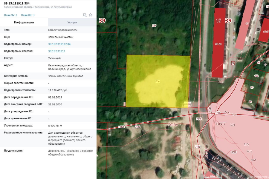Select the red building labeled 59 44
Screen dimensions: 269x179
218,44
